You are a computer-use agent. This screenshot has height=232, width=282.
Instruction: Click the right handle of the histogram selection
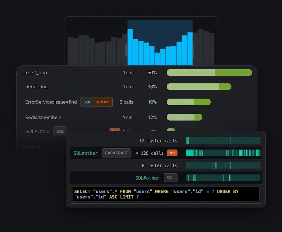coord(194,50)
